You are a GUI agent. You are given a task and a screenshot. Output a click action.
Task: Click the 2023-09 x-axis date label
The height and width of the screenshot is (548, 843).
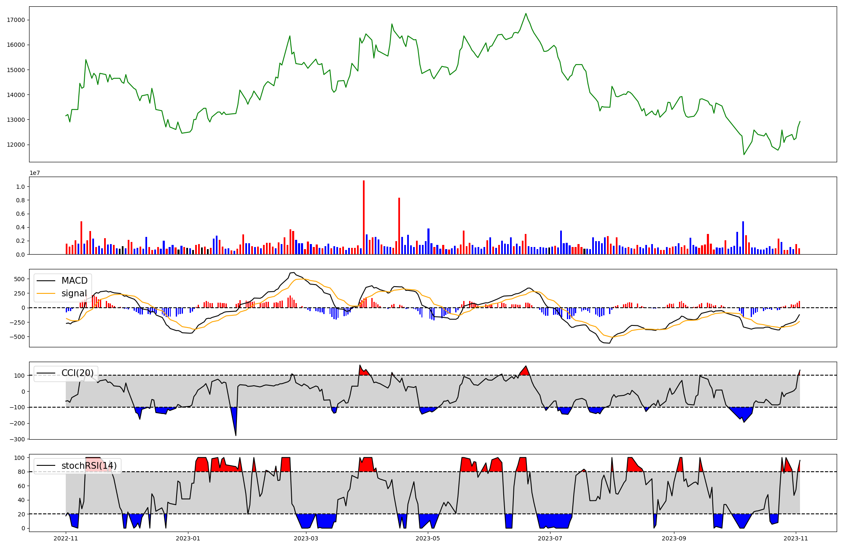[x=674, y=538]
